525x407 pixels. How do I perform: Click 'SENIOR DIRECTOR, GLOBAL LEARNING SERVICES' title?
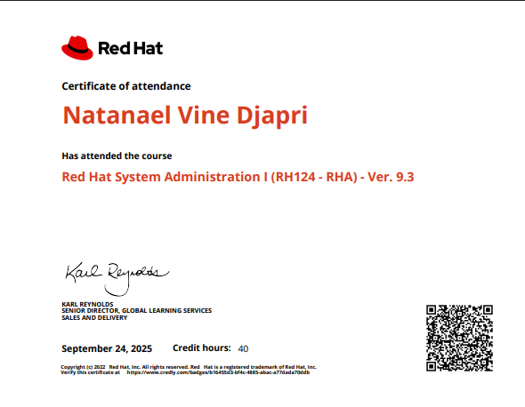coord(137,311)
